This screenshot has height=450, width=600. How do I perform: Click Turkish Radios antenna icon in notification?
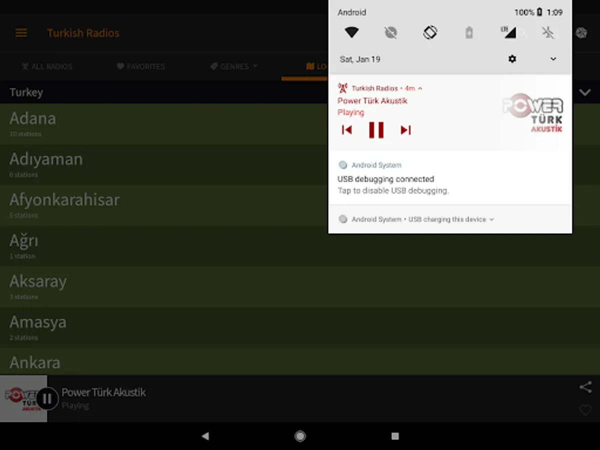coord(342,88)
